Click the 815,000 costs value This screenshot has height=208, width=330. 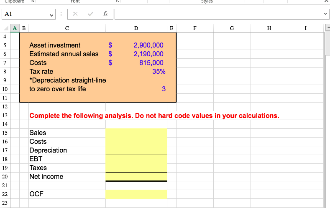click(x=151, y=63)
